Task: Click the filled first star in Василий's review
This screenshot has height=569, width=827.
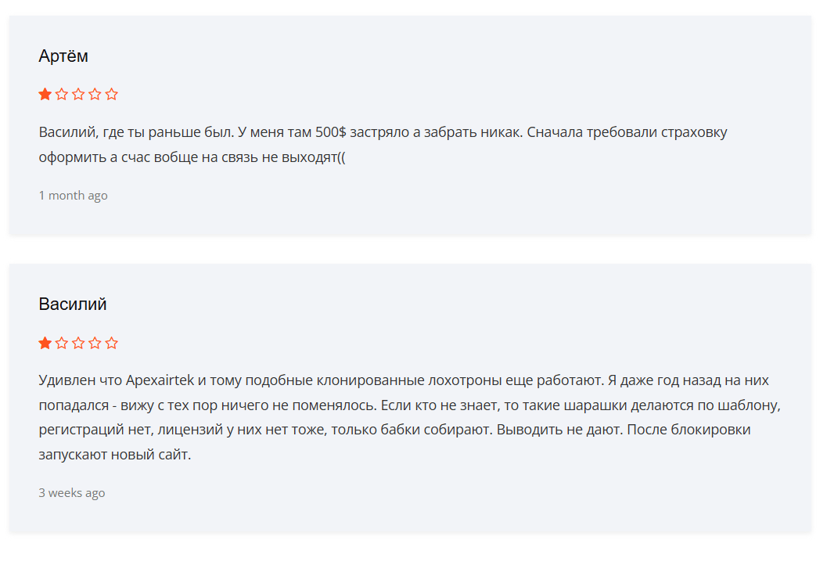Action: click(45, 343)
